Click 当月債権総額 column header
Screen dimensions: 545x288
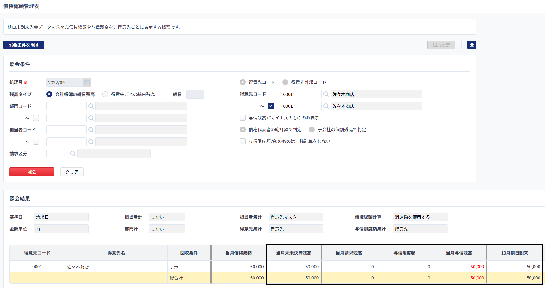239,253
